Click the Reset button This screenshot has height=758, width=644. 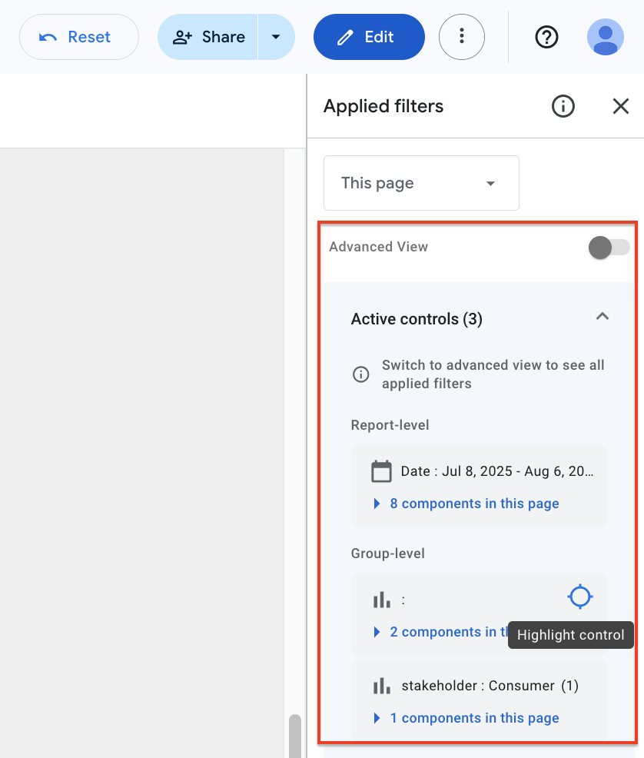click(x=78, y=37)
